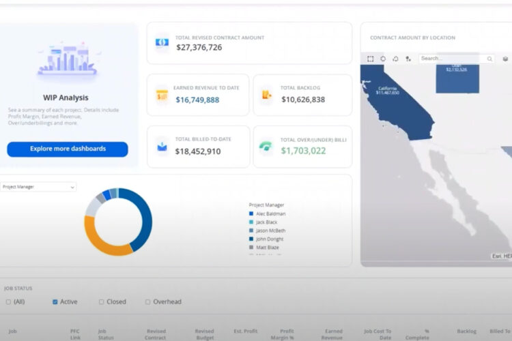Select Jack Black in legend
The height and width of the screenshot is (341, 512).
point(266,222)
